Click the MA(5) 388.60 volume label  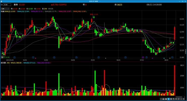point(17,63)
